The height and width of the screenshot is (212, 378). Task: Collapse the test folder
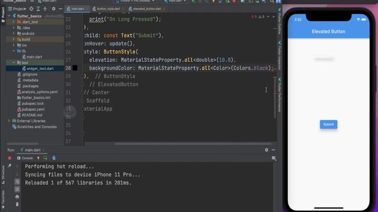point(14,62)
